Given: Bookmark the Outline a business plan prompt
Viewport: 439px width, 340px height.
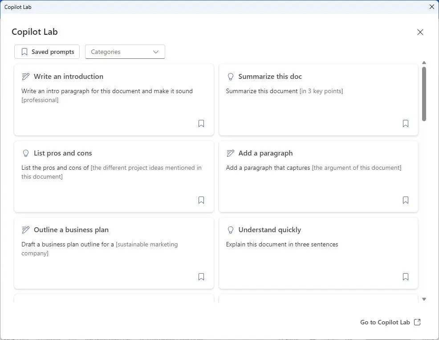Looking at the screenshot, I should click(201, 277).
